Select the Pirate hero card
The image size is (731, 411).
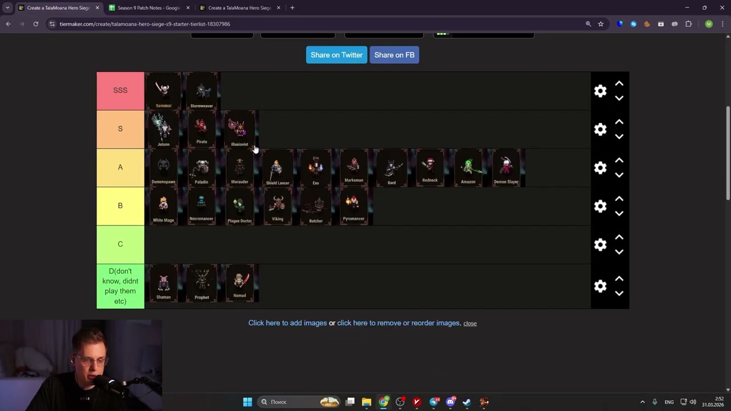[x=202, y=130]
